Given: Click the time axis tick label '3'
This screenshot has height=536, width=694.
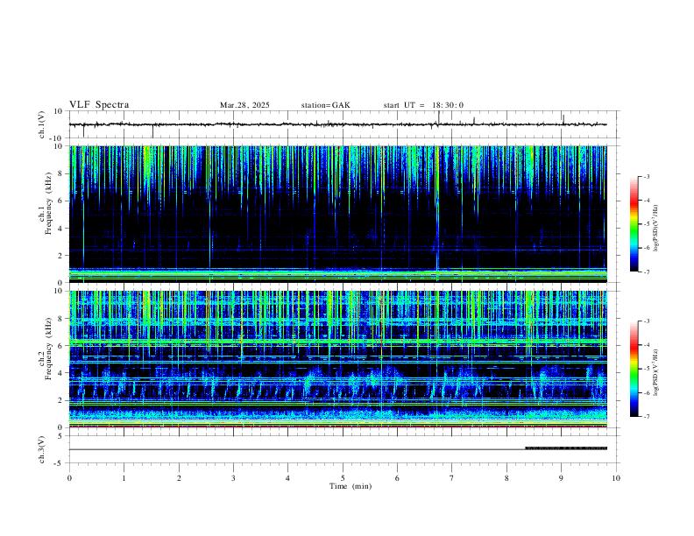Looking at the screenshot, I should click(234, 478).
